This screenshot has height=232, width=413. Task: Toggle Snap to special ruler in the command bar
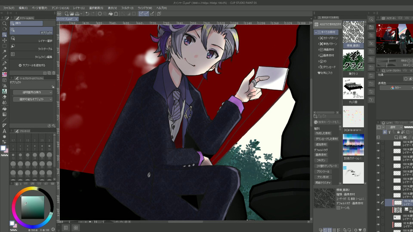click(146, 14)
